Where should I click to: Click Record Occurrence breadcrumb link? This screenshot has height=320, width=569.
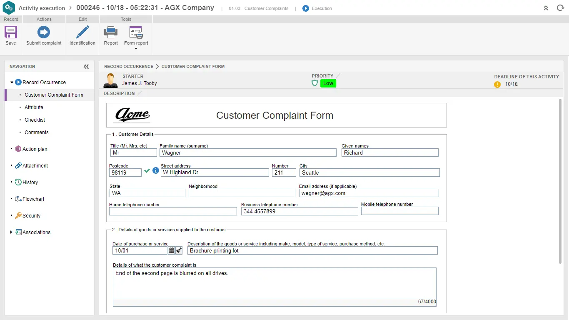[129, 66]
